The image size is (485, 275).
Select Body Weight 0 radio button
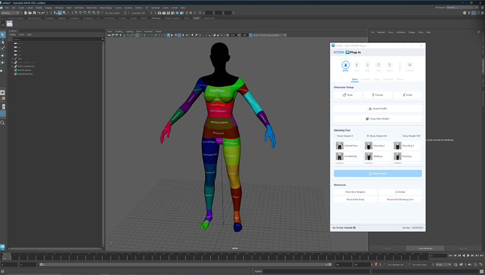point(336,136)
